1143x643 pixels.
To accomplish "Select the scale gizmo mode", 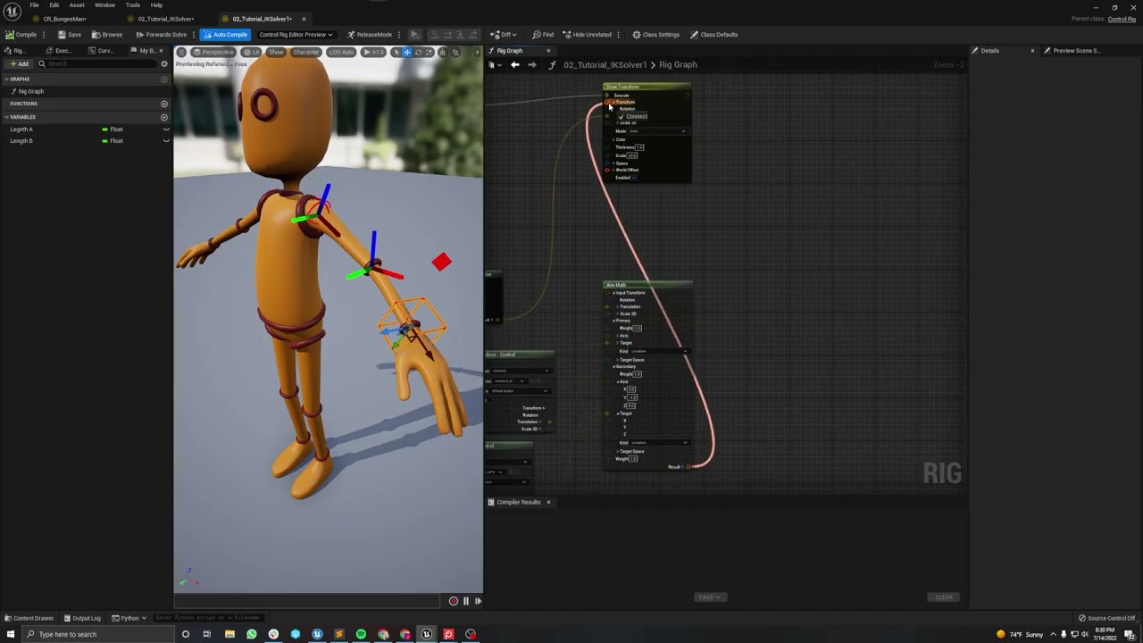I will tap(429, 52).
